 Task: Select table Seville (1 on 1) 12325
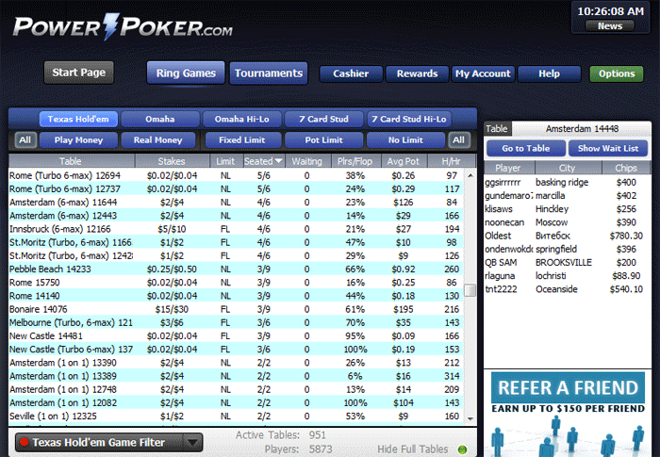[236, 416]
